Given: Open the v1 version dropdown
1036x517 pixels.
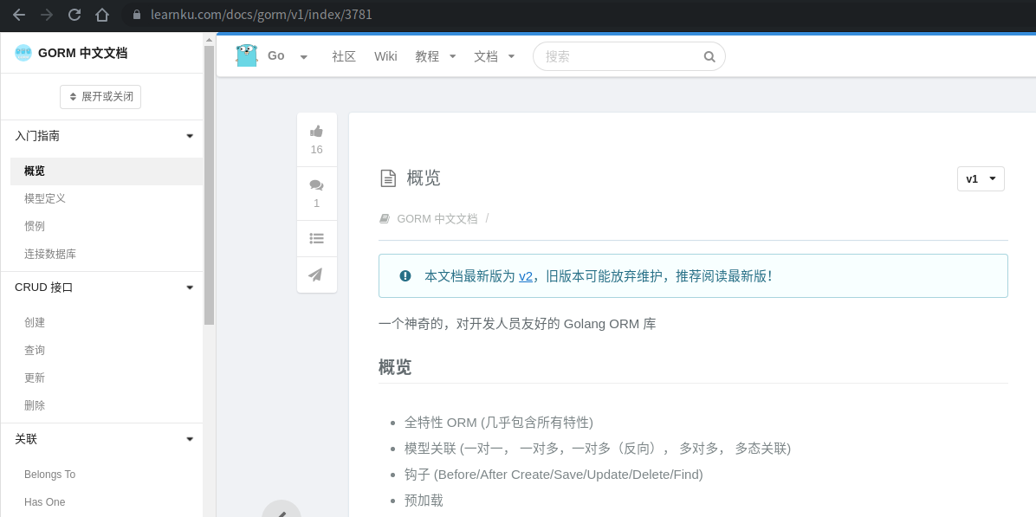Looking at the screenshot, I should pyautogui.click(x=981, y=179).
